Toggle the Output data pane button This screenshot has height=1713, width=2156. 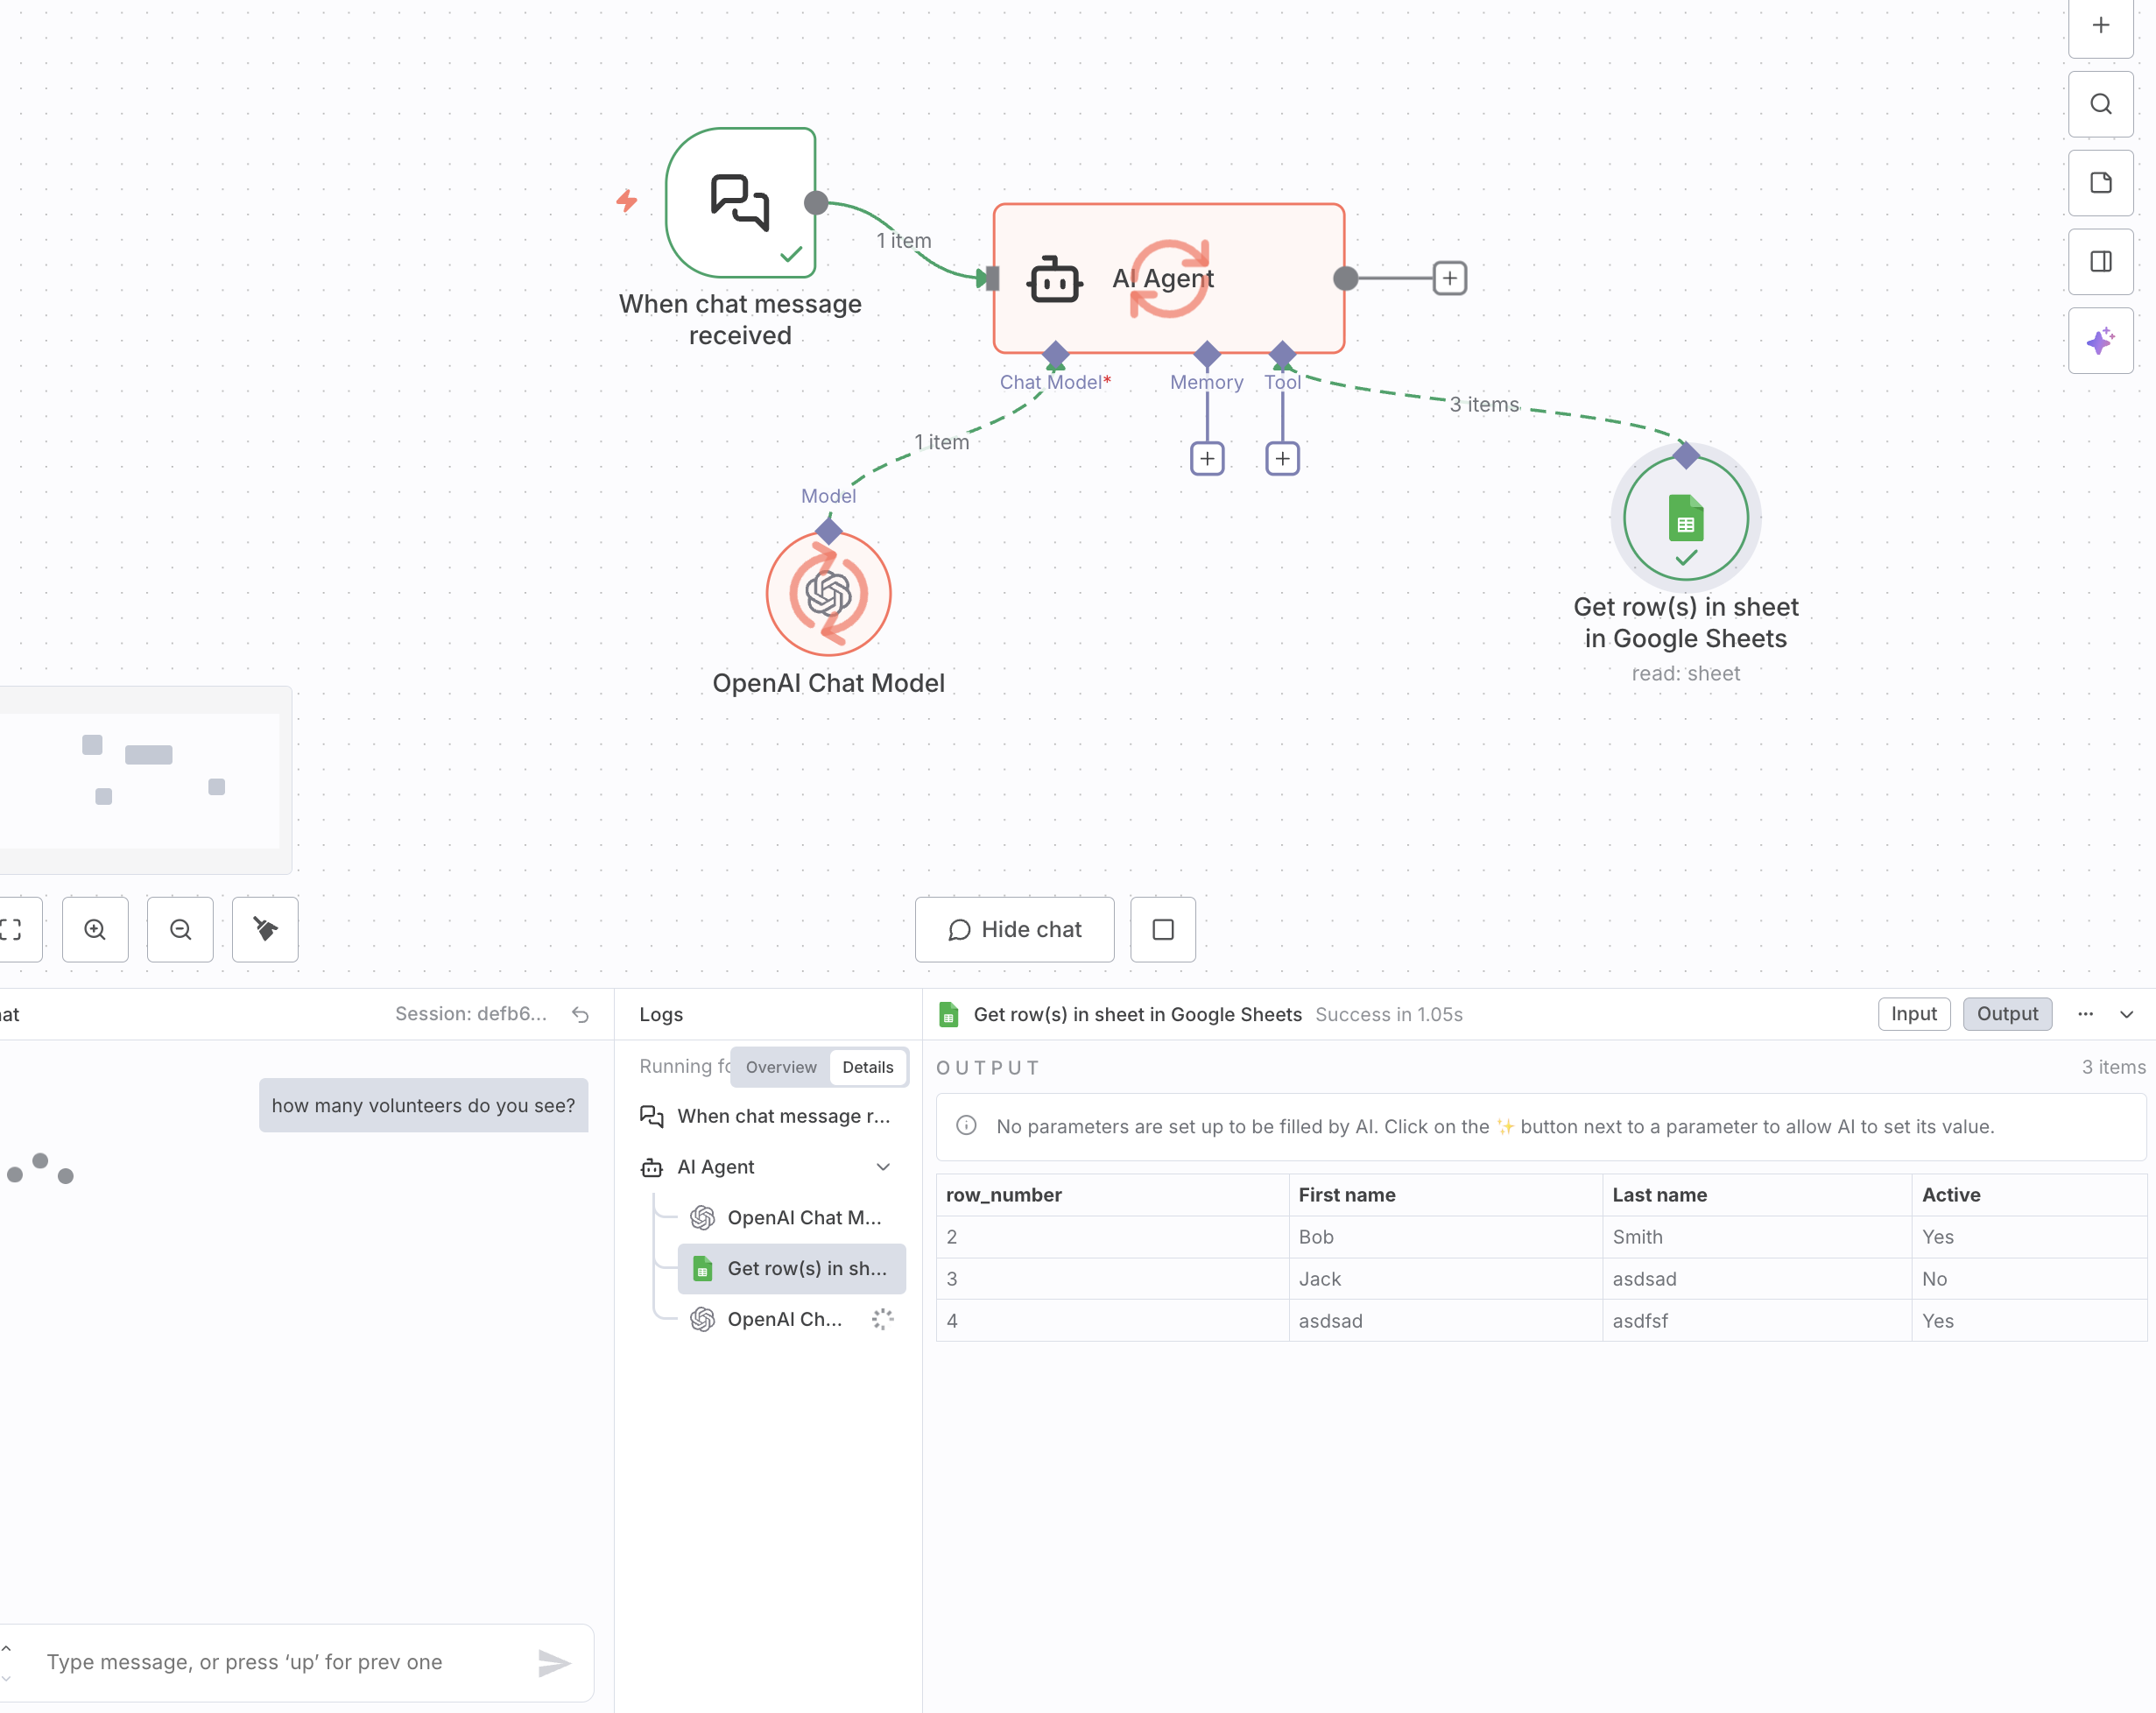click(2006, 1014)
